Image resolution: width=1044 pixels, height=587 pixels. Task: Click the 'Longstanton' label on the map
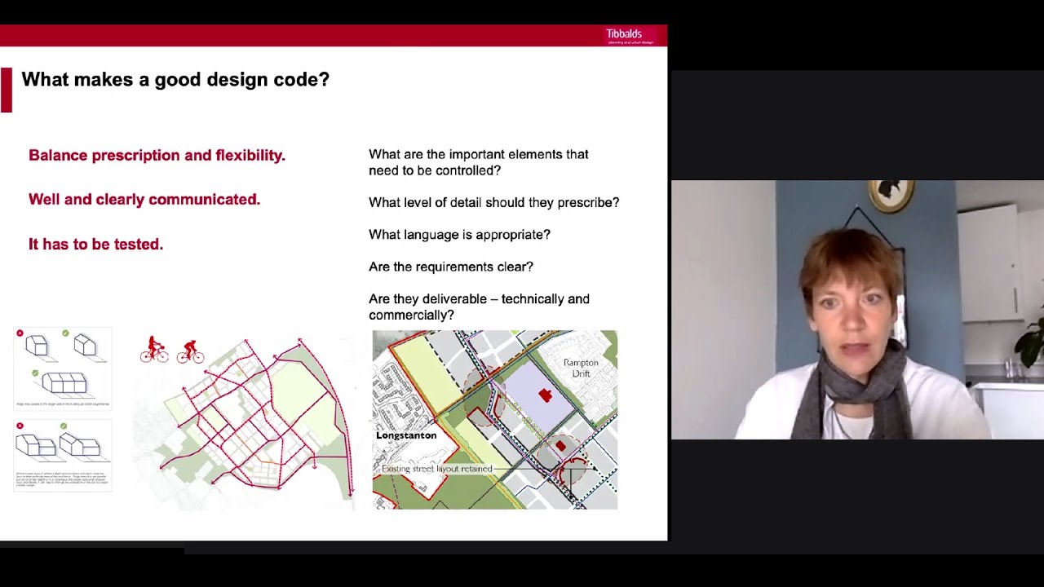[x=407, y=435]
